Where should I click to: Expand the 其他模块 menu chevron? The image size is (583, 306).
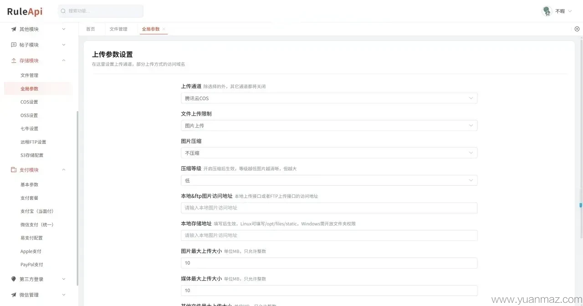click(64, 29)
